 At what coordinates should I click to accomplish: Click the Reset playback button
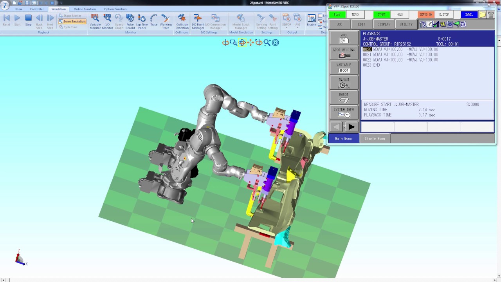(x=7, y=21)
